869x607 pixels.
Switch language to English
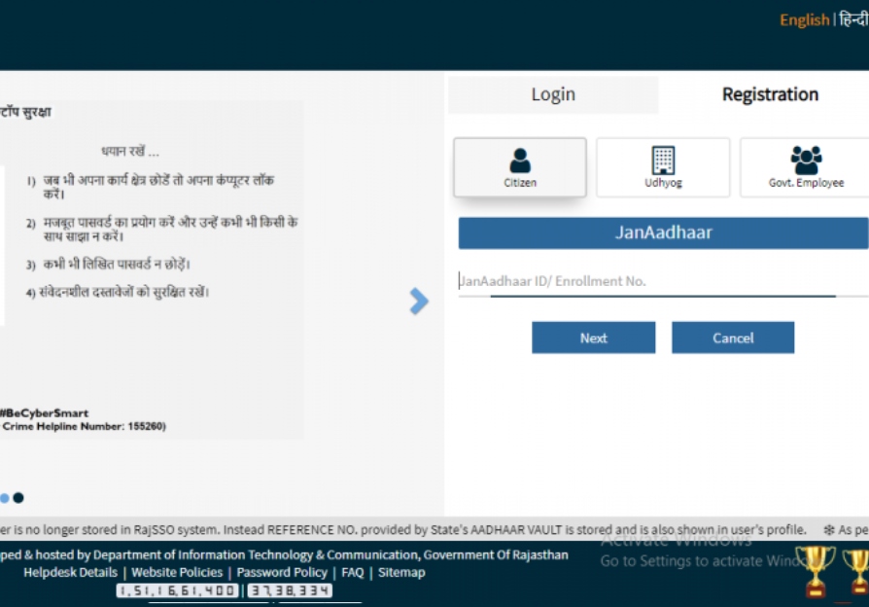click(x=804, y=20)
